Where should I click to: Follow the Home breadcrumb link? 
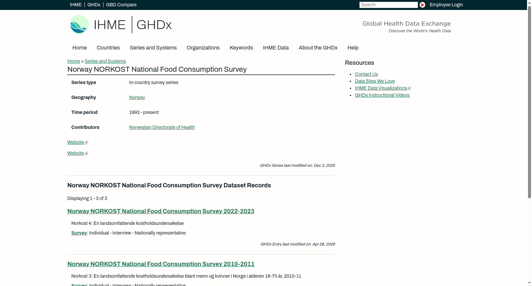pyautogui.click(x=73, y=61)
